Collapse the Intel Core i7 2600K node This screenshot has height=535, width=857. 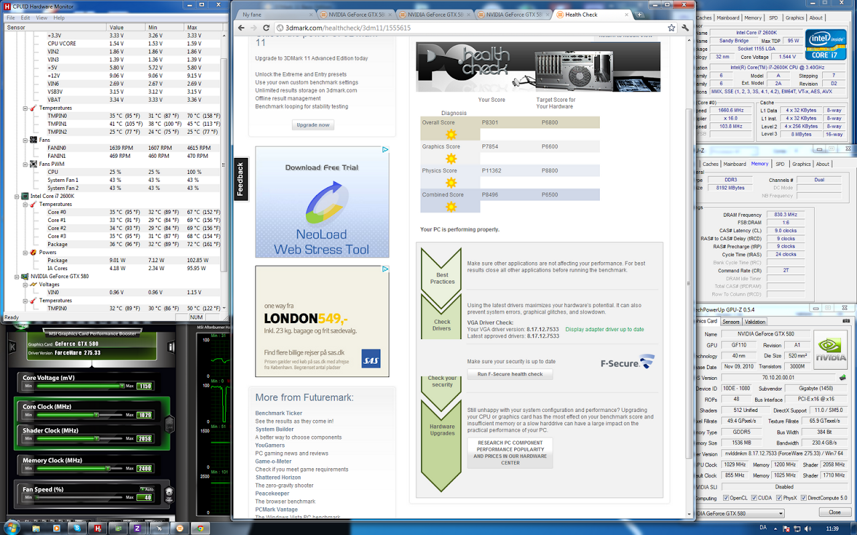pyautogui.click(x=17, y=196)
